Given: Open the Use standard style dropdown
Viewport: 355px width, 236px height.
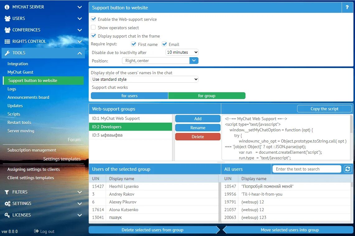Looking at the screenshot, I should (145, 79).
